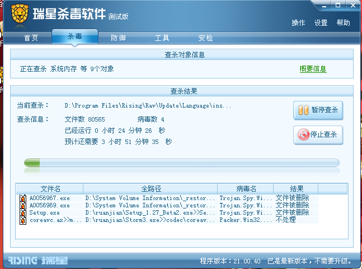Click the virus icon beside coreavc.ax
362x269 pixels.
[23, 220]
